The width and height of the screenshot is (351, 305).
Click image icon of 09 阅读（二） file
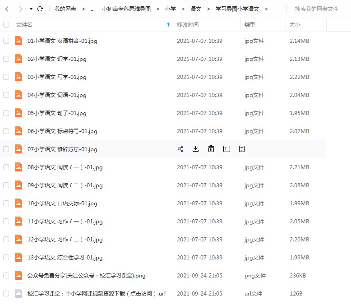pos(18,185)
